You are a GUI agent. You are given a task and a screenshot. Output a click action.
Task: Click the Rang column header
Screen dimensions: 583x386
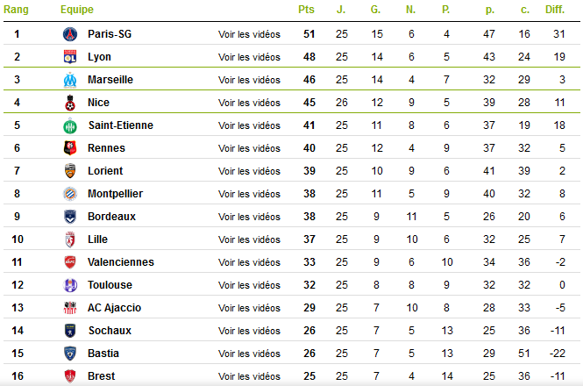(16, 10)
